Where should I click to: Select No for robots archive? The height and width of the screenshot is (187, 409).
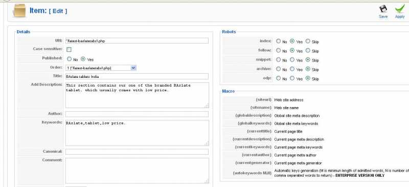pyautogui.click(x=278, y=69)
